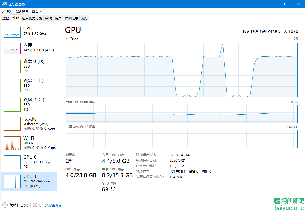Click the 0.2/15.8 GB shared memory value
The image size is (305, 212).
[x=117, y=175]
